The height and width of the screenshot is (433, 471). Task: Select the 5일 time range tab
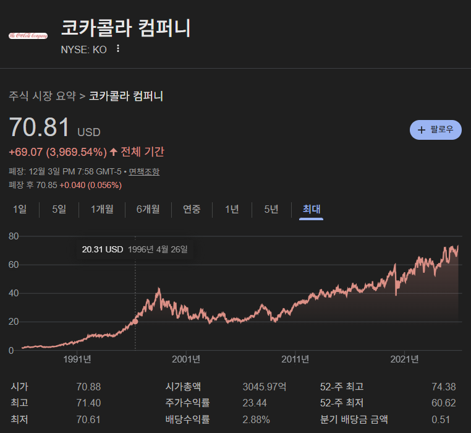pyautogui.click(x=59, y=209)
